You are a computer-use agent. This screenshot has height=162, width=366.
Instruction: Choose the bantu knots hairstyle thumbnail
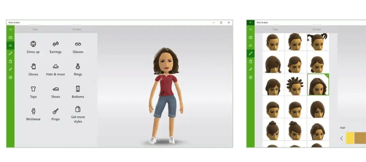pos(296,84)
